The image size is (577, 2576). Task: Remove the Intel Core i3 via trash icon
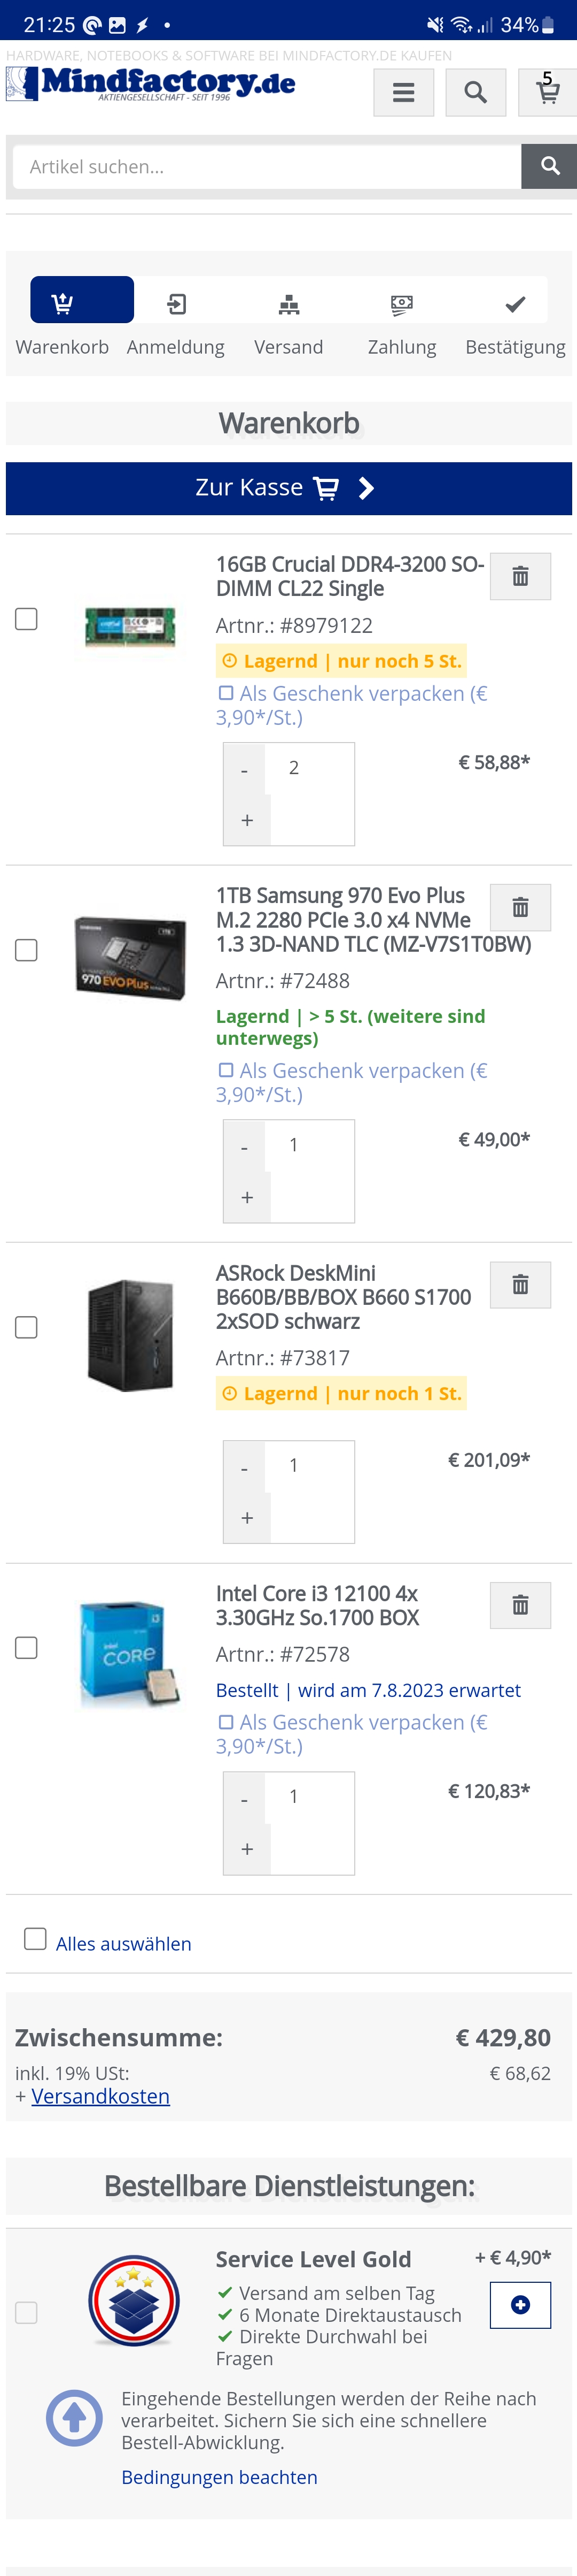[520, 1605]
